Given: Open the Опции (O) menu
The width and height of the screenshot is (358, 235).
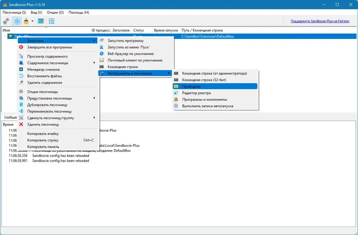Looking at the screenshot, I should coord(55,13).
